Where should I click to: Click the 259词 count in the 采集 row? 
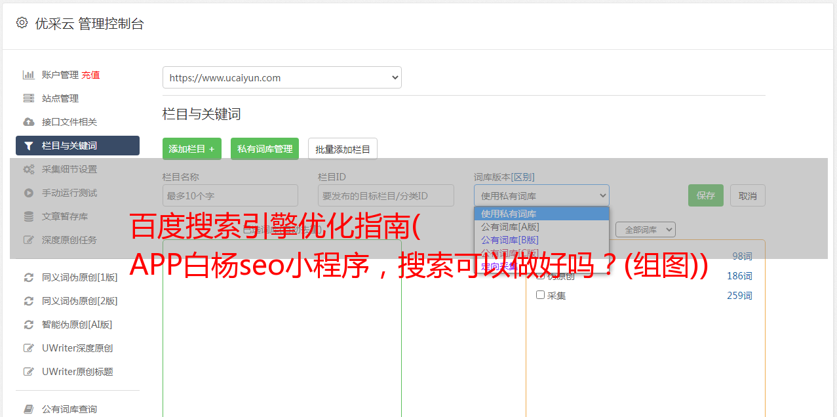pyautogui.click(x=739, y=296)
